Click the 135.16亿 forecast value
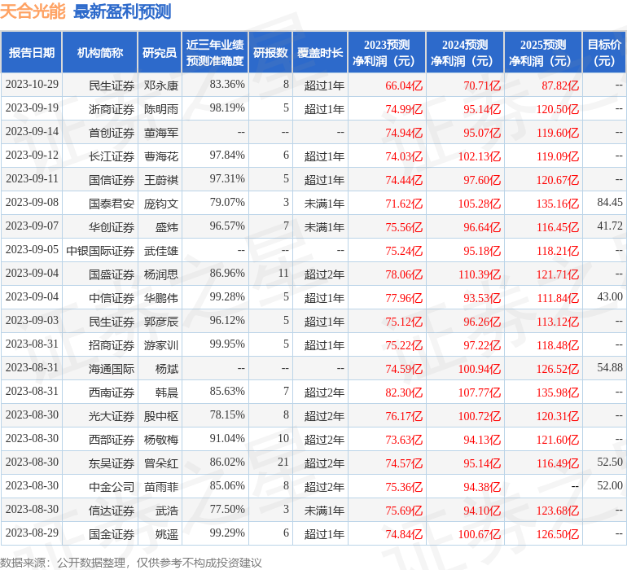Image resolution: width=627 pixels, height=570 pixels. click(x=558, y=204)
